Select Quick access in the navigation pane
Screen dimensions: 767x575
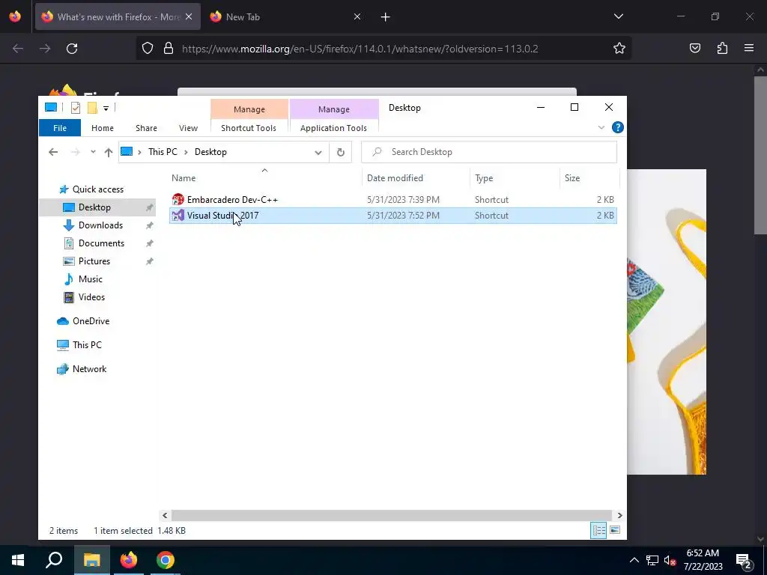tap(98, 189)
